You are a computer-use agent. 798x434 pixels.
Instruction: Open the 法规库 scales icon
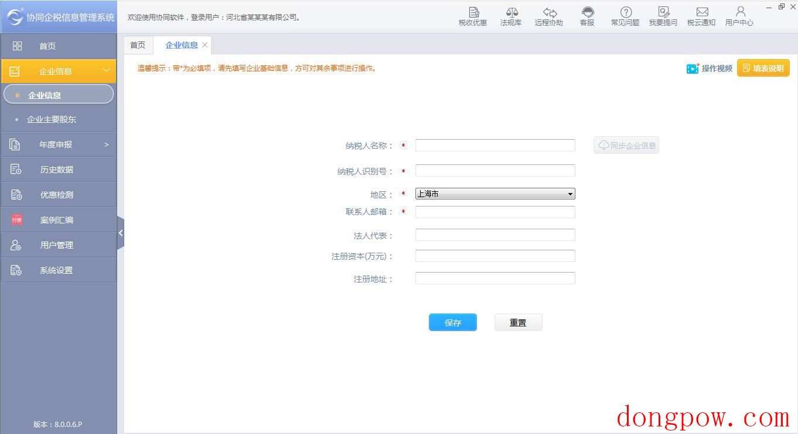pos(511,16)
